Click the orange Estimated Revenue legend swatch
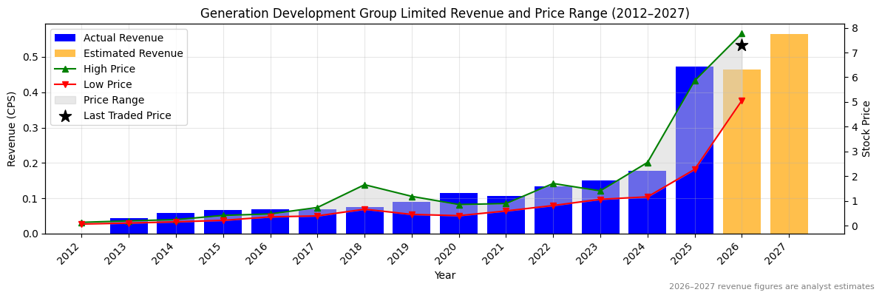This screenshot has height=298, width=882. (x=65, y=54)
